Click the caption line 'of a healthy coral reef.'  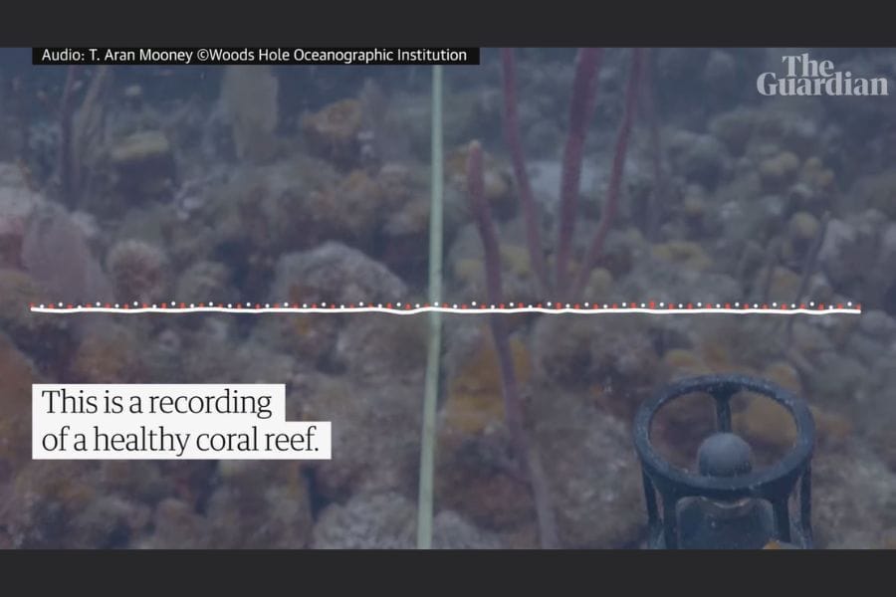point(180,440)
